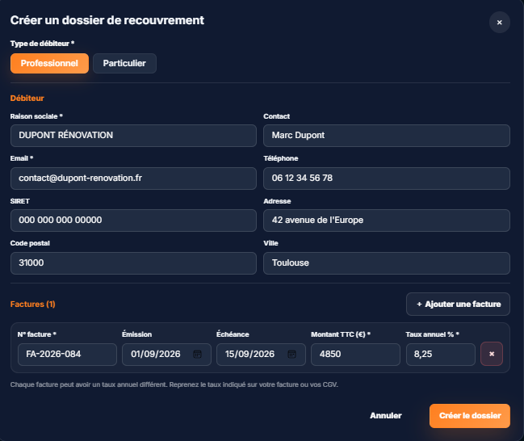Click the Contact field with Marc Dupont
Viewport: 524px width, 441px height.
point(387,136)
